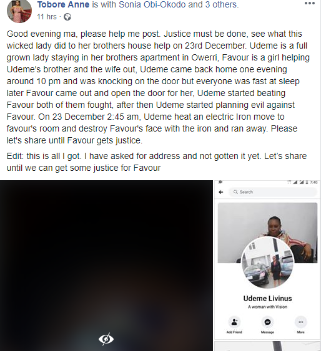Image resolution: width=321 pixels, height=351 pixels.
Task: Open Udeme Livinus circular profile photo
Action: [x=267, y=262]
